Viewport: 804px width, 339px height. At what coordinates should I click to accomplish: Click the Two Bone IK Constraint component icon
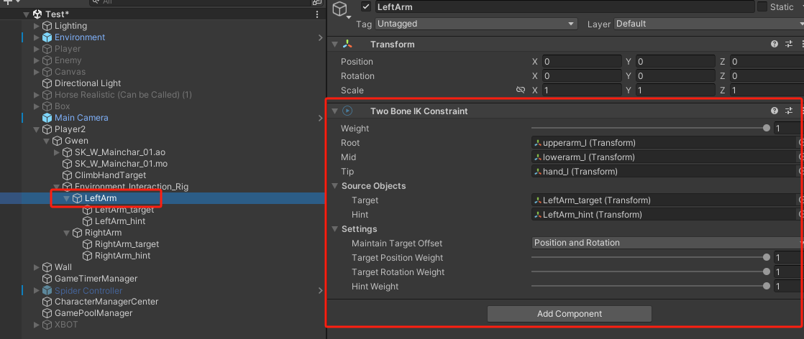point(347,111)
